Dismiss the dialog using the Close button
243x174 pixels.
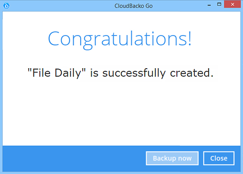[x=219, y=158]
